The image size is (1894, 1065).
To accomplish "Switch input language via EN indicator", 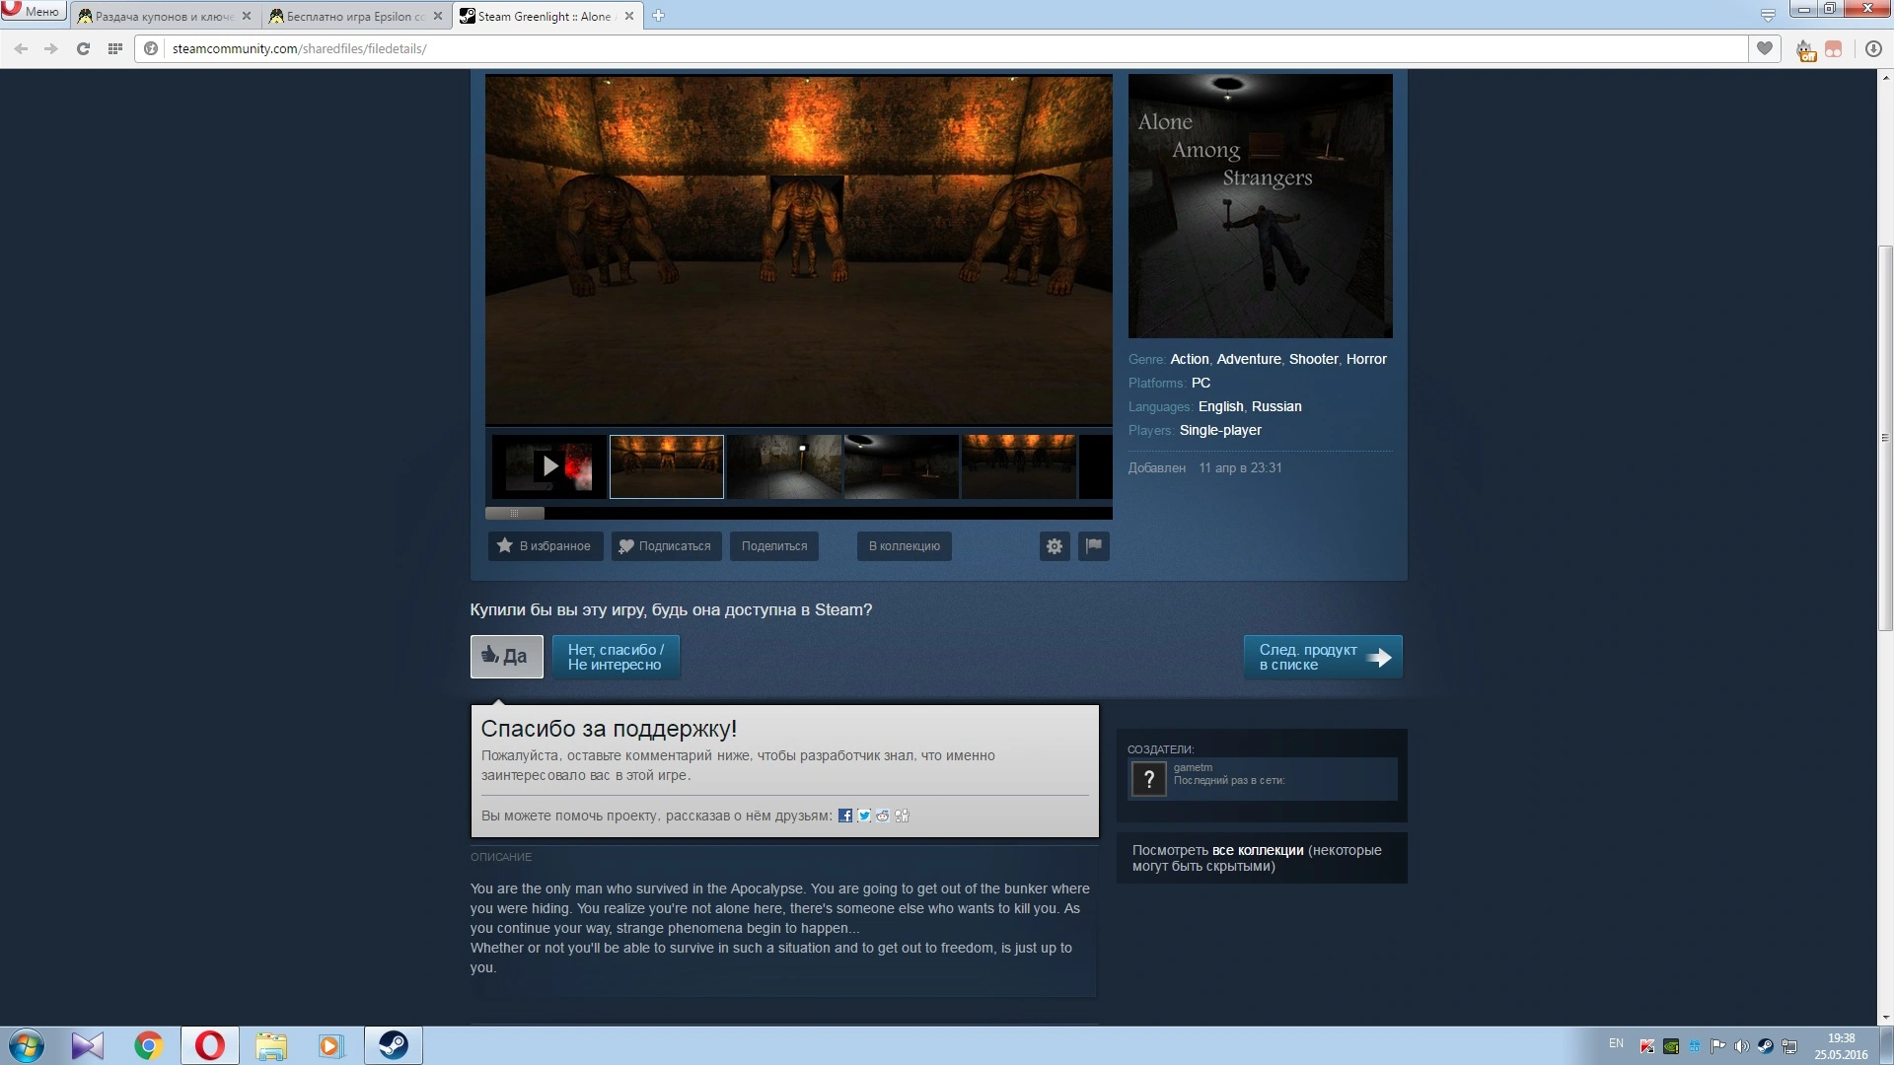I will (x=1616, y=1043).
